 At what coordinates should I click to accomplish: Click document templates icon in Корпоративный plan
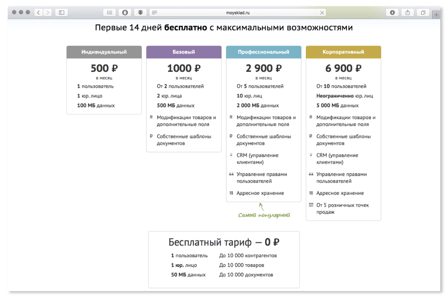pos(311,136)
